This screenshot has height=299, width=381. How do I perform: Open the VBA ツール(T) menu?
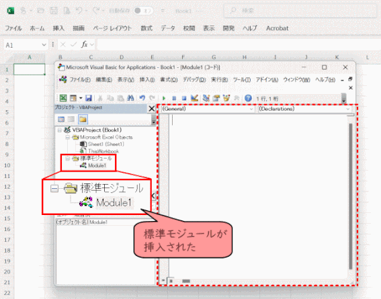[x=242, y=80]
